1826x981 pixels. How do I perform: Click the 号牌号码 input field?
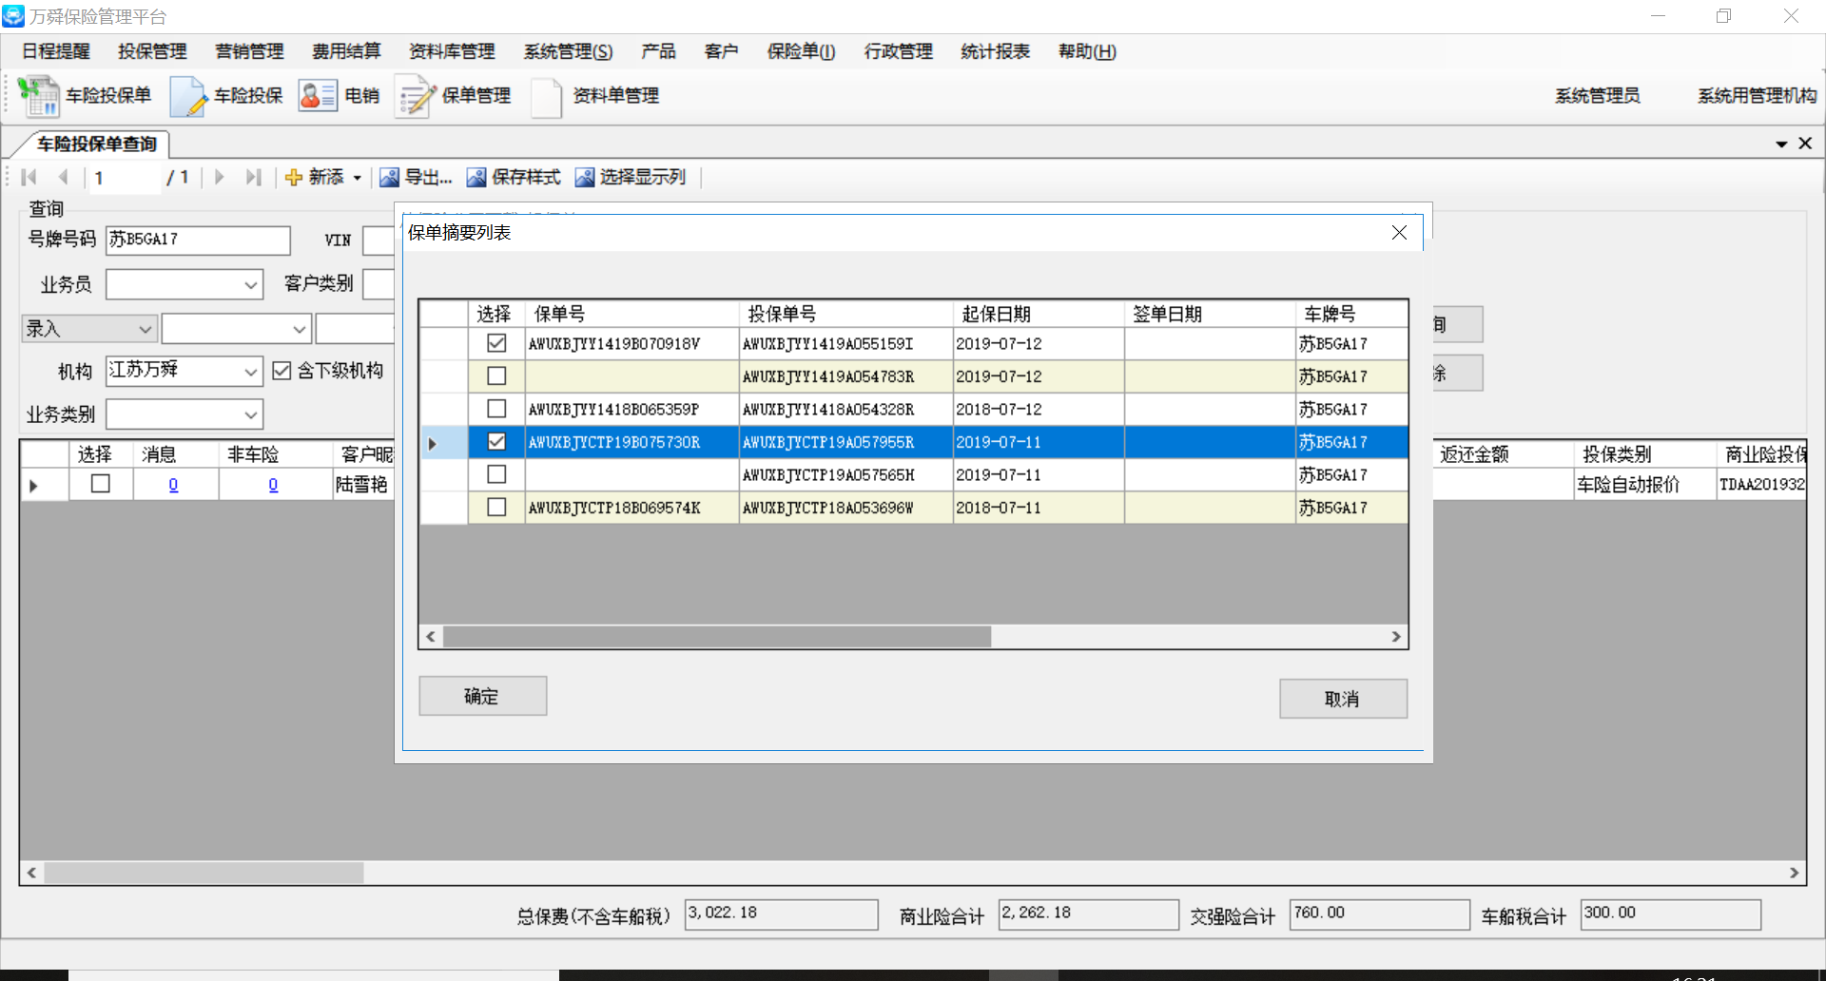pos(198,240)
